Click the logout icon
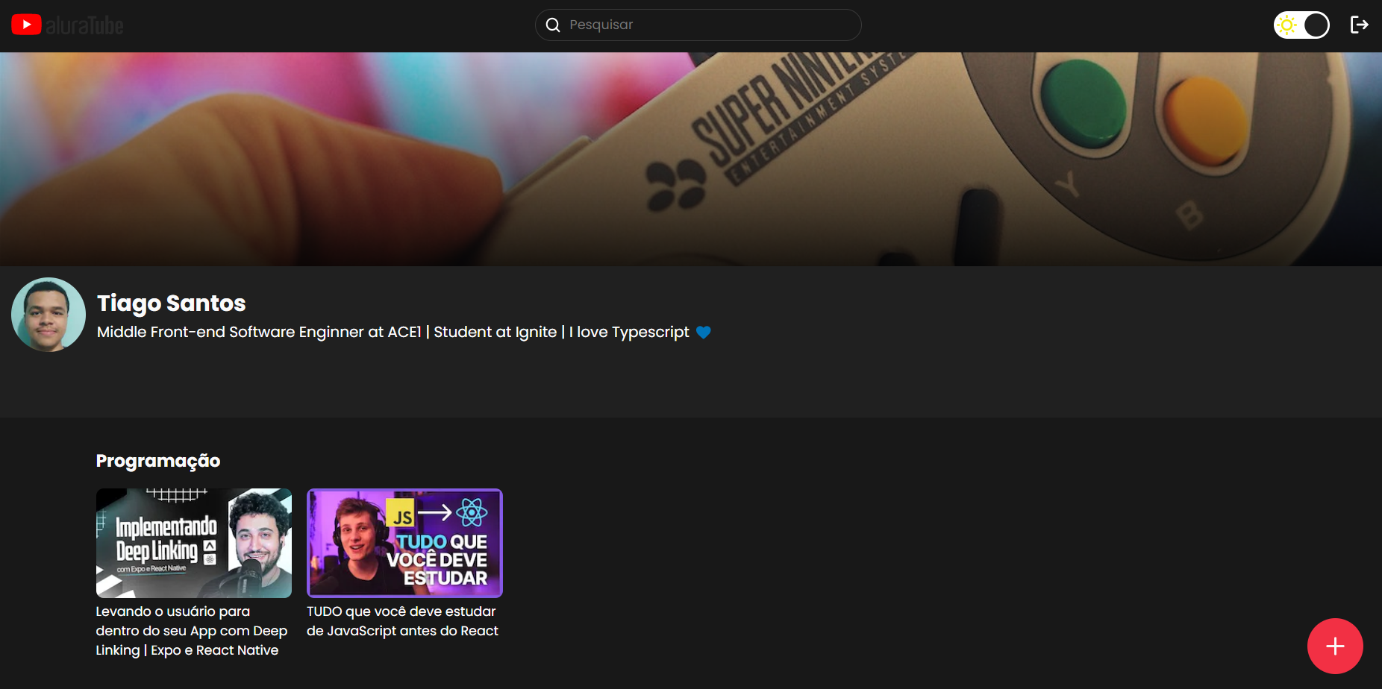 pos(1360,25)
